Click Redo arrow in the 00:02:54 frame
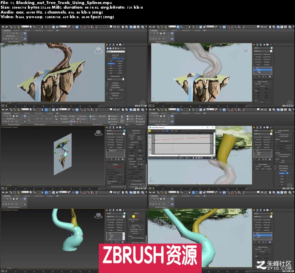Image resolution: width=295 pixels, height=273 pixels. 154,27
